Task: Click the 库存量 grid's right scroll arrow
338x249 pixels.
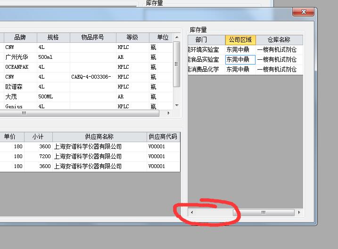Action: 299,213
